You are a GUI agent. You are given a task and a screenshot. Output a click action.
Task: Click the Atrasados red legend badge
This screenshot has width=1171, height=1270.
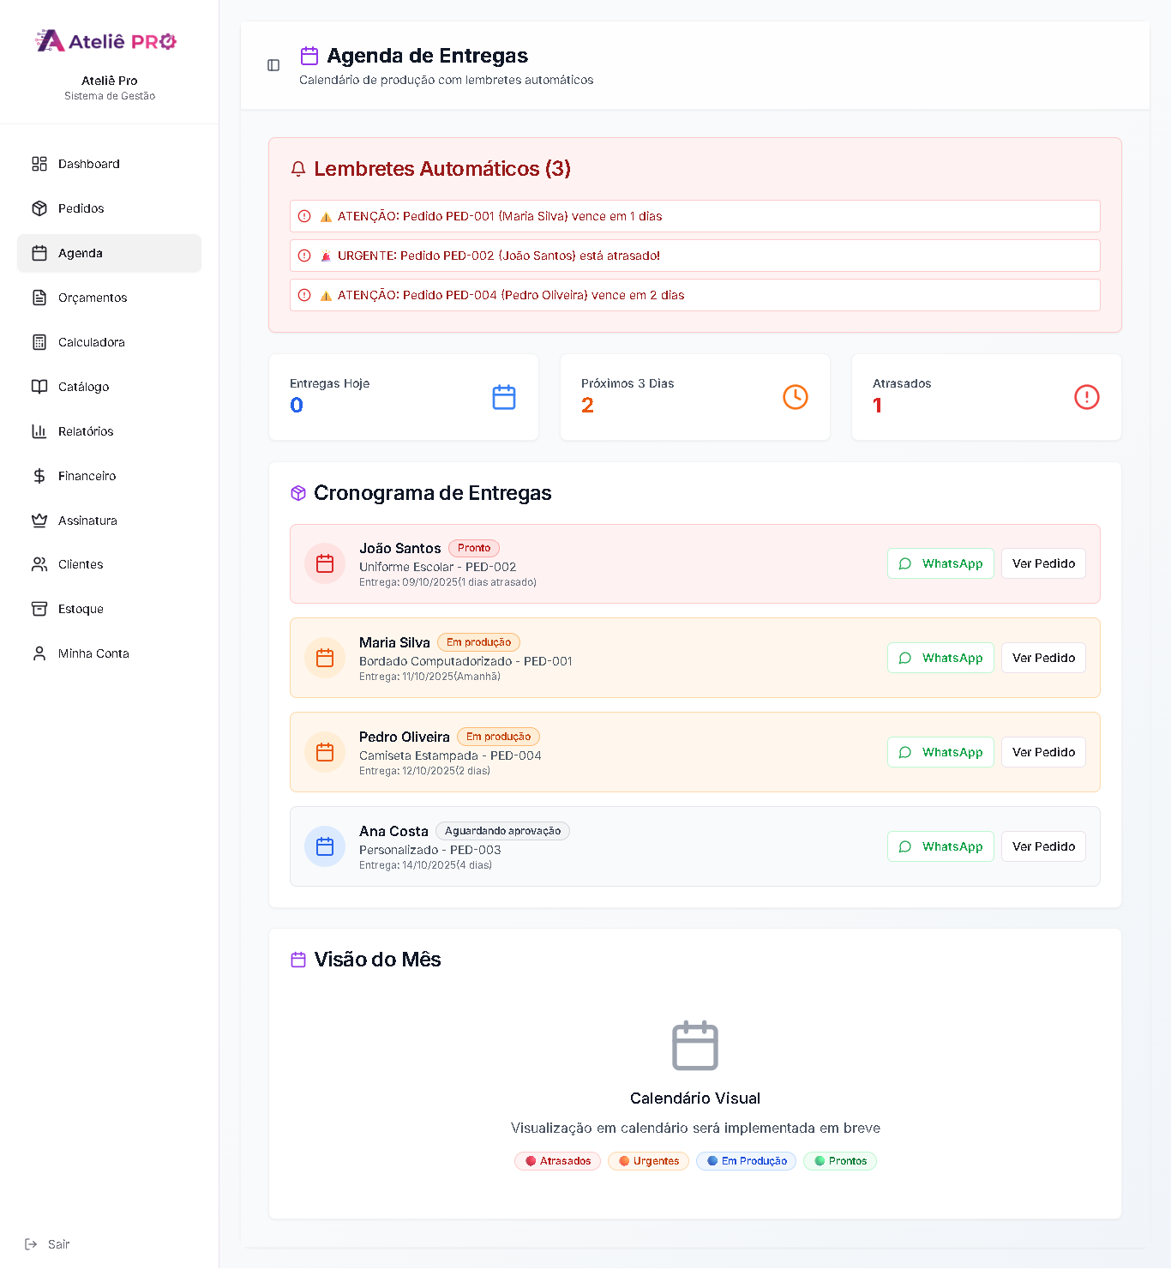click(558, 1161)
